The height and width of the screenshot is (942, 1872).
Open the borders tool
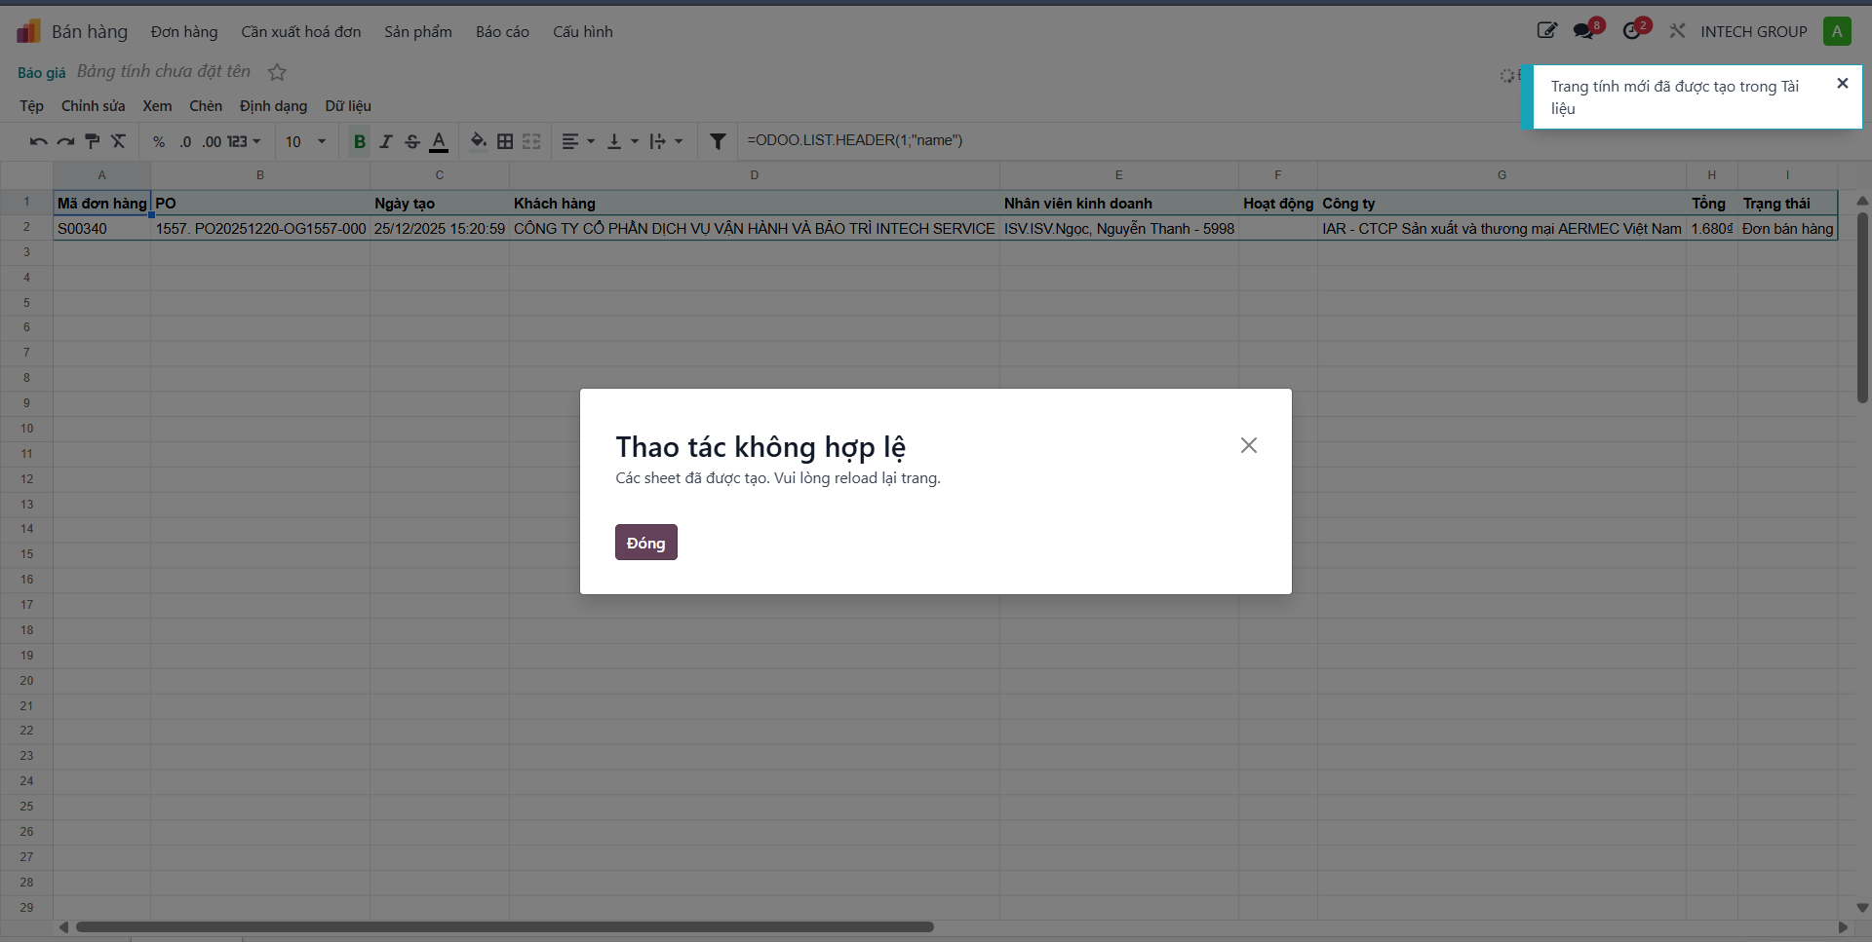(x=505, y=141)
